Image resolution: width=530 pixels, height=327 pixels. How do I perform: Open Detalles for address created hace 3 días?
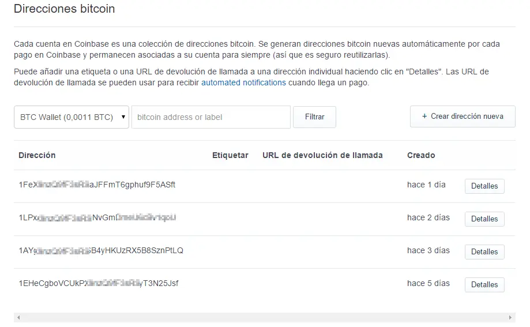(484, 251)
